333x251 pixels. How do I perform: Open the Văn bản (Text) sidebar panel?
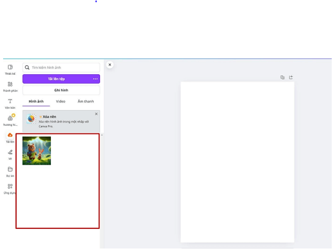10,104
